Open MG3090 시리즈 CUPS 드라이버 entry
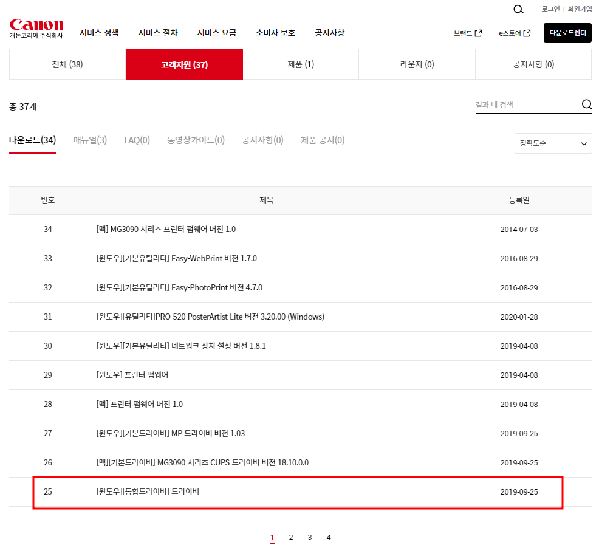 tap(202, 462)
